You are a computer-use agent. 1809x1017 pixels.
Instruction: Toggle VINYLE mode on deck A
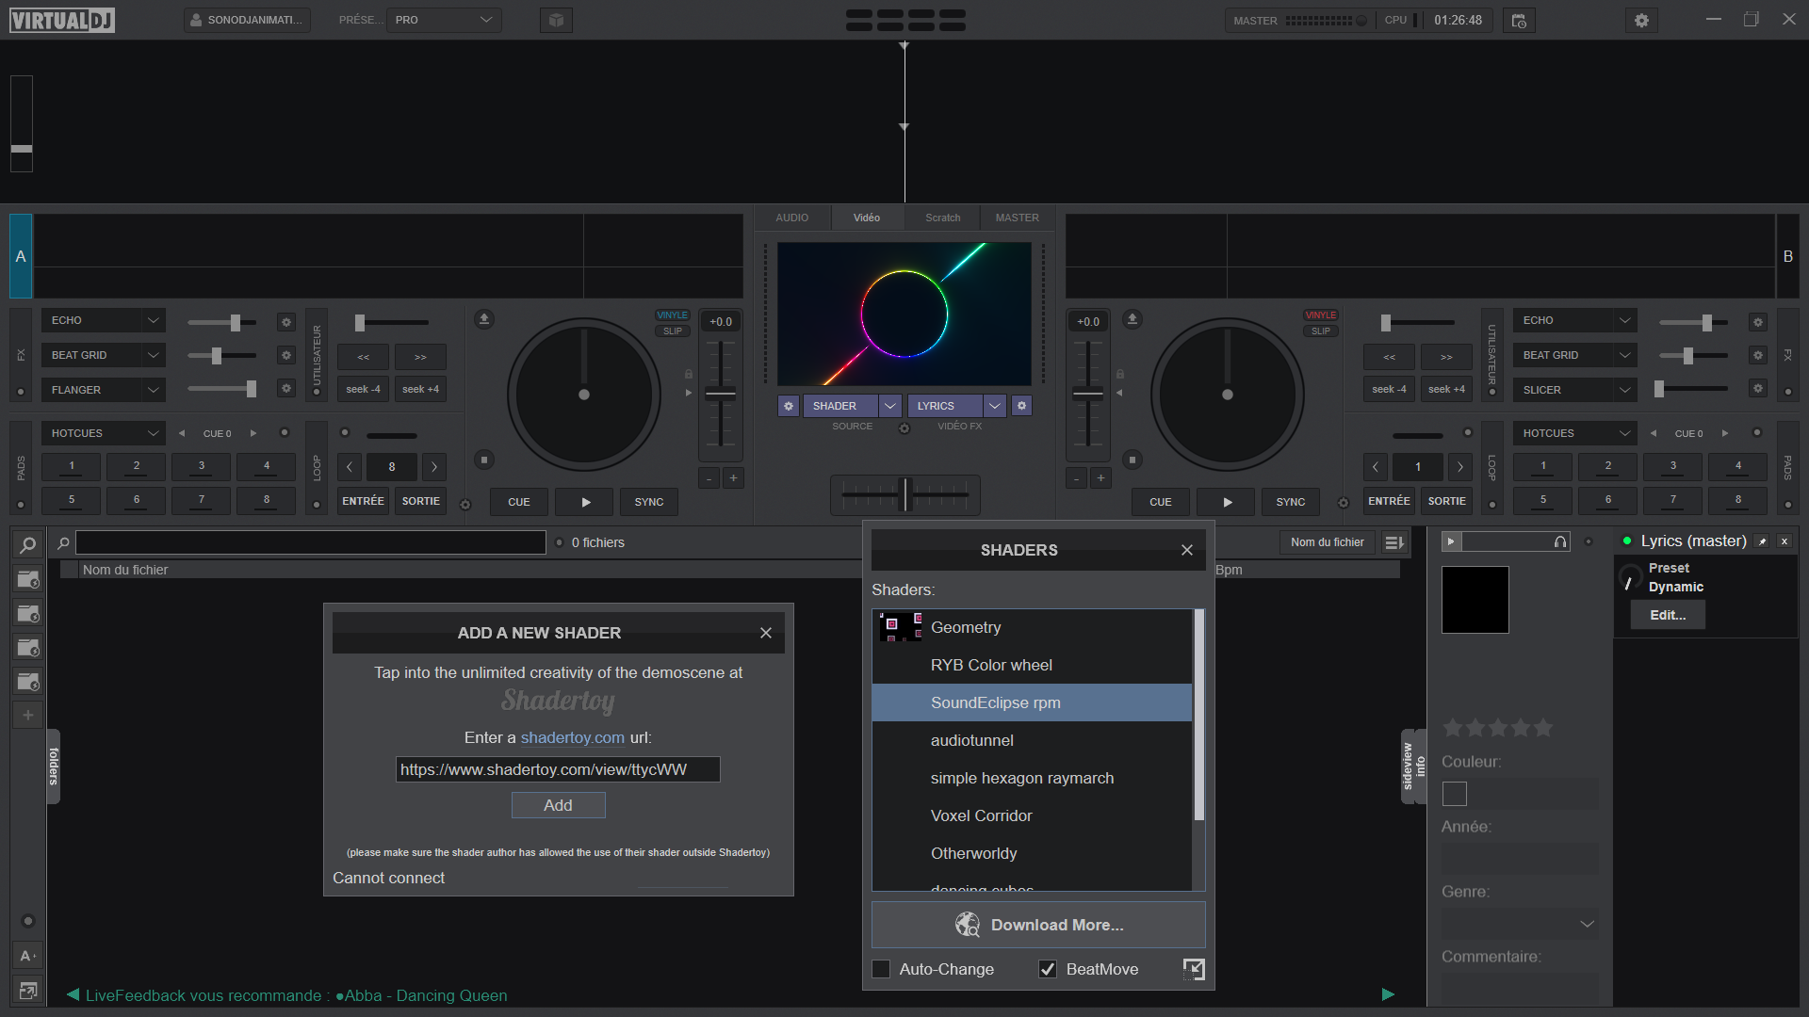pos(672,315)
